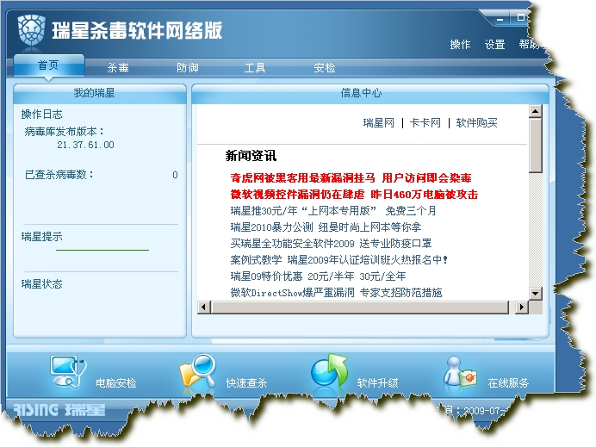Click the 已查杀病毒数 label
The image size is (596, 447).
pyautogui.click(x=59, y=175)
